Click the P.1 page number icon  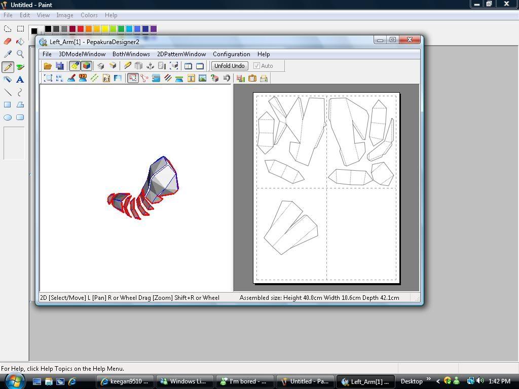pyautogui.click(x=106, y=79)
